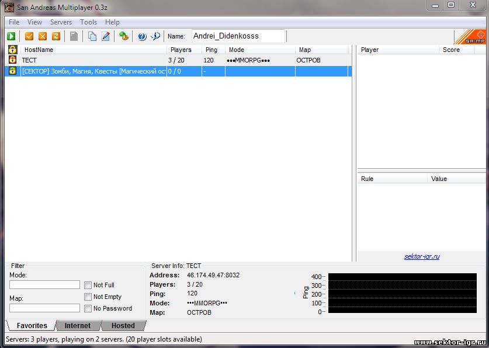This screenshot has height=348, width=489.
Task: Enable the Not Full filter checkbox
Action: point(88,285)
